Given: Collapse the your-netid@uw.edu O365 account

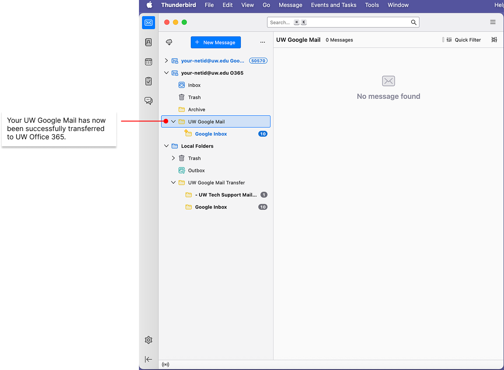Looking at the screenshot, I should point(166,73).
